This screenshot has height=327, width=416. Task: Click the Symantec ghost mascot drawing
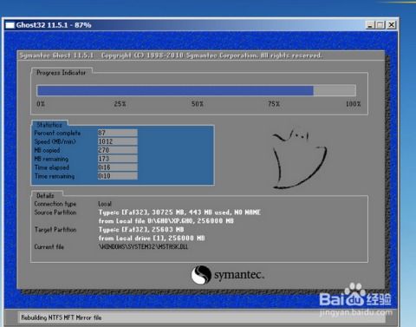tap(299, 159)
